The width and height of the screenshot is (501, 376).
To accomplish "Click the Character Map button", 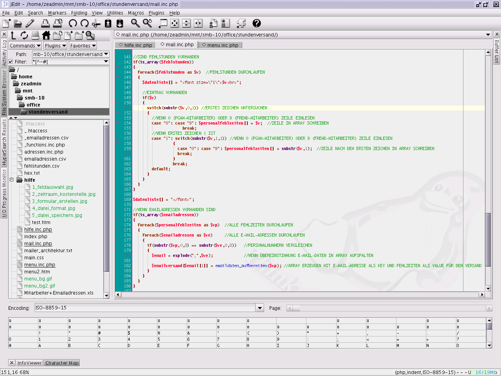I will click(x=62, y=363).
